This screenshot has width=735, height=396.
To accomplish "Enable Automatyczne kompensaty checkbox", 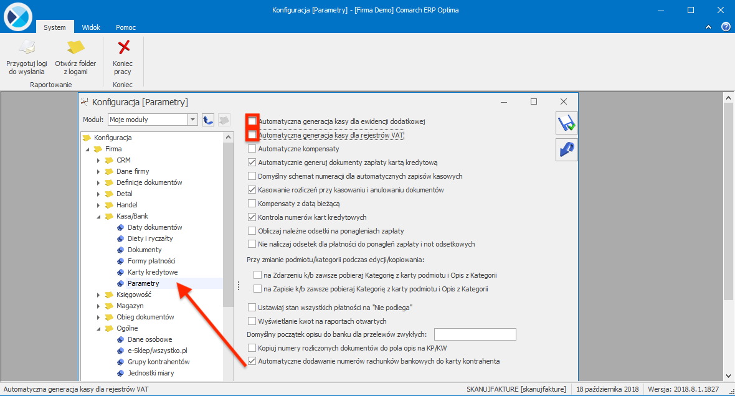I will 252,149.
